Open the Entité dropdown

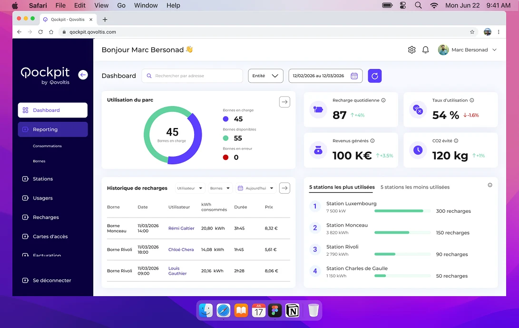click(x=265, y=76)
